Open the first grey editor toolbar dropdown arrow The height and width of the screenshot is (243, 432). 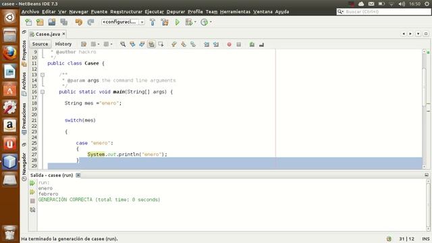coord(99,44)
